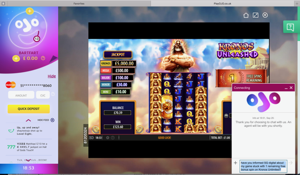This screenshot has width=300, height=175.
Task: Click the TOTAL BET £1.00 label
Action: 220,138
